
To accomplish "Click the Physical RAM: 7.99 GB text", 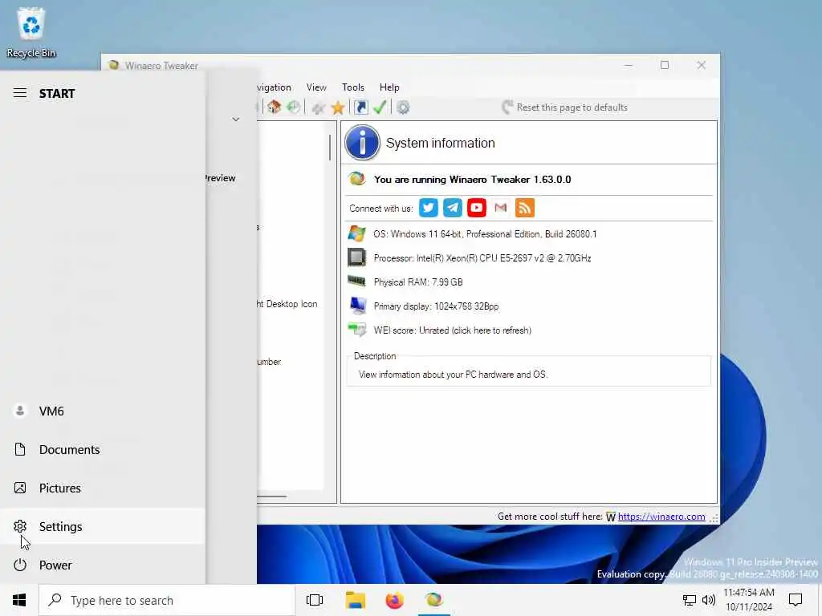I will coord(418,282).
